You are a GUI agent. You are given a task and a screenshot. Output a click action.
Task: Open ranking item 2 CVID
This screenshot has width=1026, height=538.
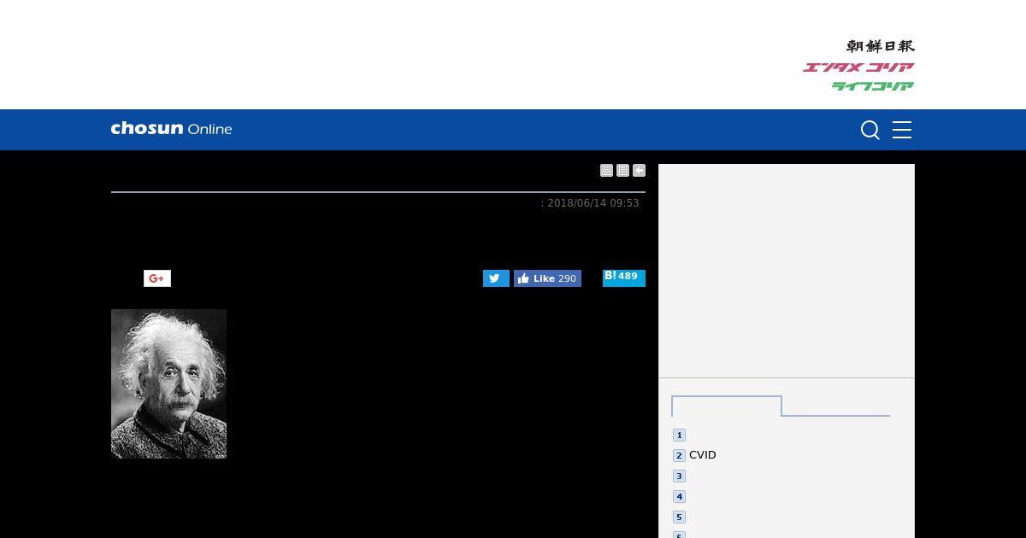click(703, 455)
